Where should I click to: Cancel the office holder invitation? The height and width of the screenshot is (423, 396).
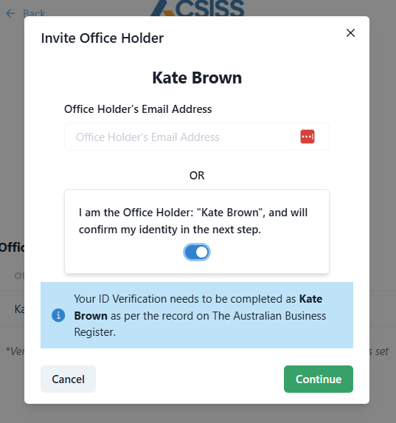(68, 379)
